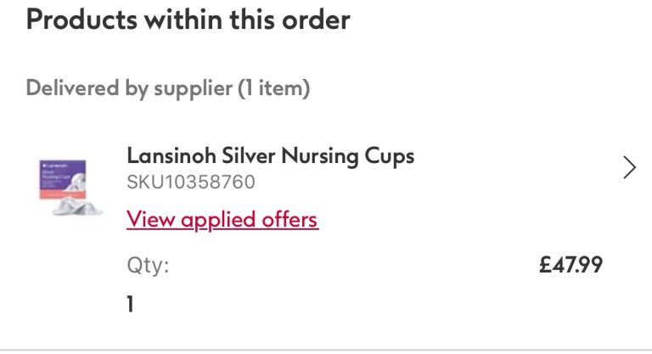Click the Delivered by supplier section label
The image size is (652, 354).
coord(167,87)
